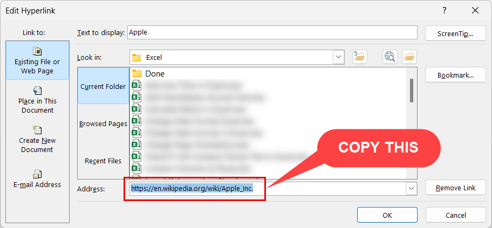The height and width of the screenshot is (228, 492).
Task: Switch to E-mail Address link type
Action: click(x=37, y=179)
